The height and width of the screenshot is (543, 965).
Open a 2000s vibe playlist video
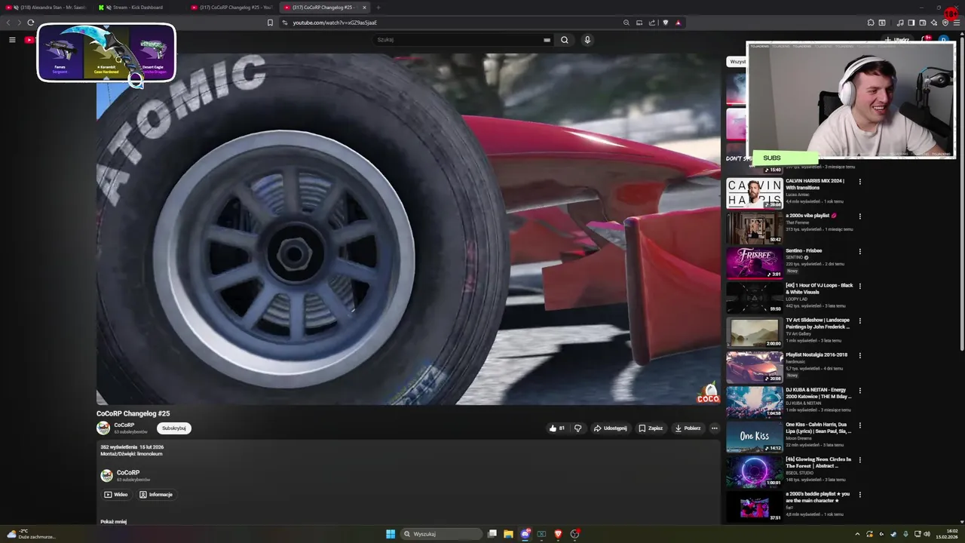click(754, 228)
